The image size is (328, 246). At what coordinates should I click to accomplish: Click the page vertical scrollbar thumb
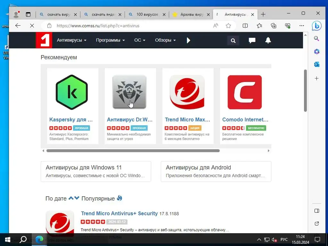[305, 90]
